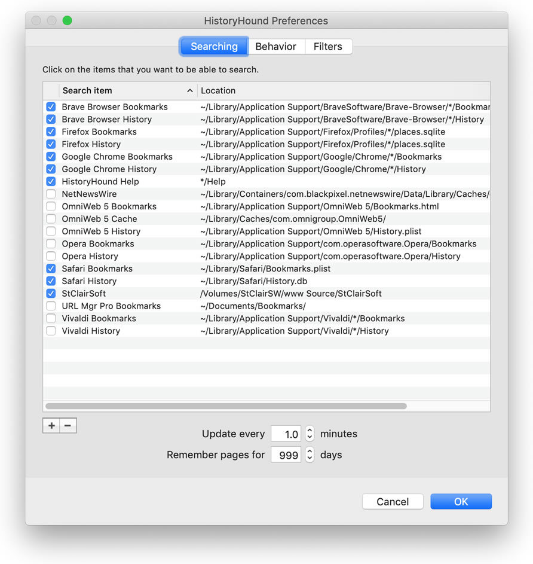Click the Update every minutes stepper arrows

click(x=310, y=434)
